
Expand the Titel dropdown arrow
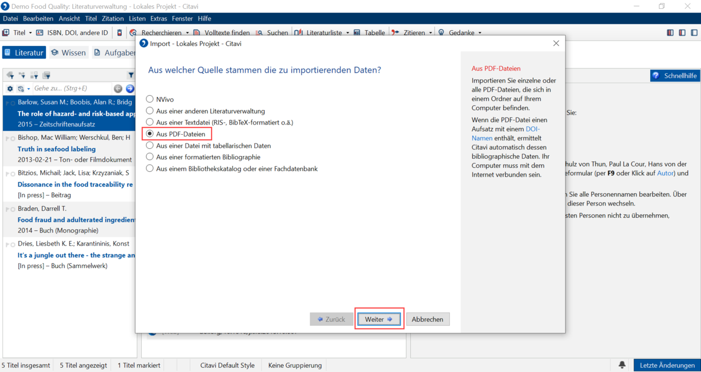[x=30, y=32]
